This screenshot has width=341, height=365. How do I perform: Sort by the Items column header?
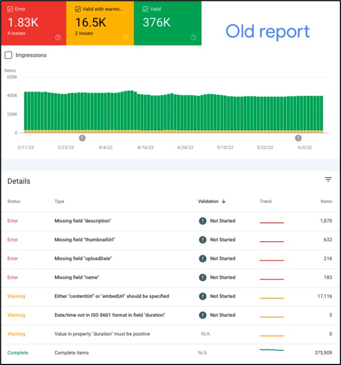pyautogui.click(x=326, y=201)
